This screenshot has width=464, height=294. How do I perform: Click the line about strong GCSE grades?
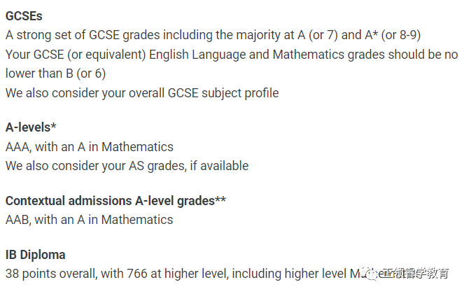tap(213, 35)
